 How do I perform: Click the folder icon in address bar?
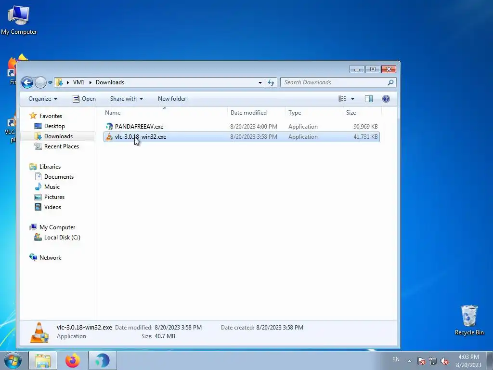(59, 82)
